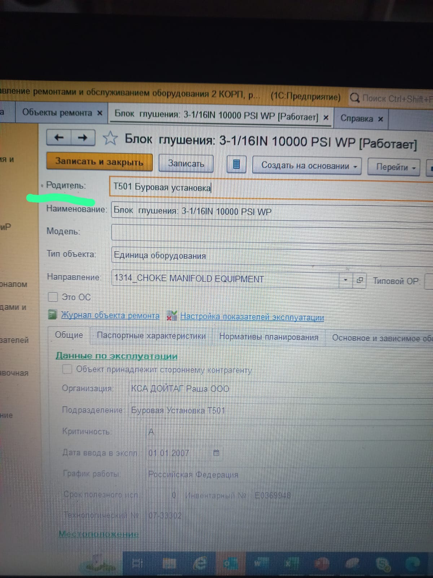
Task: Add form to favorites with star icon
Action: click(x=110, y=138)
